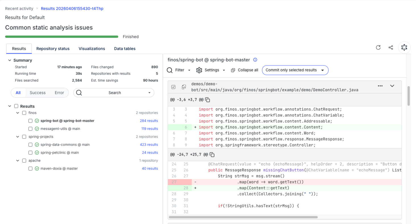The image size is (416, 224).
Task: Check the spring-projects organization checkbox
Action: [x=24, y=137]
